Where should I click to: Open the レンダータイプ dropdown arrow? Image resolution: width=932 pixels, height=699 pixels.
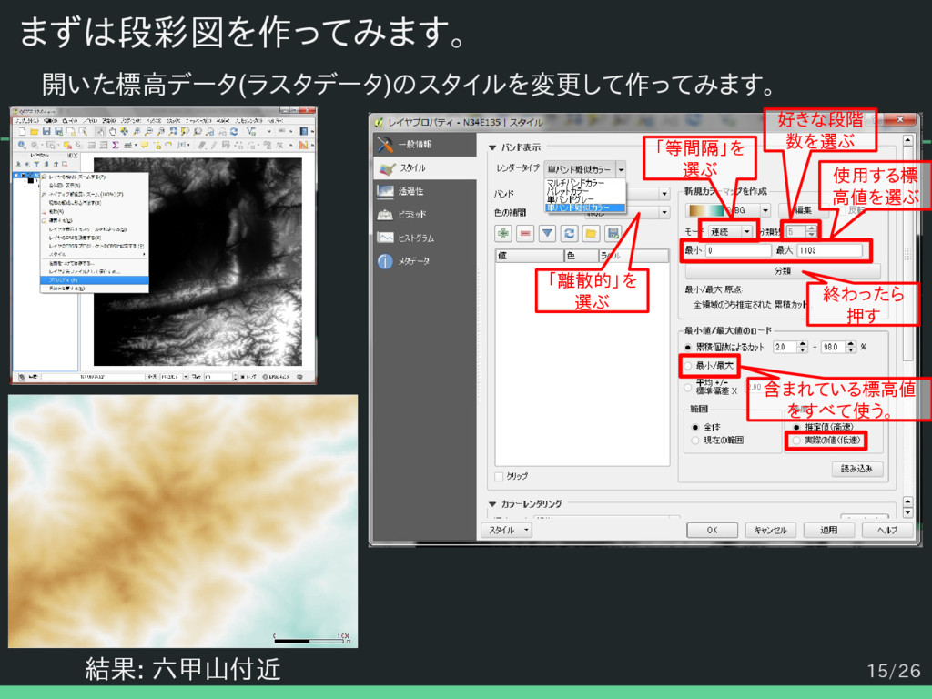[621, 170]
